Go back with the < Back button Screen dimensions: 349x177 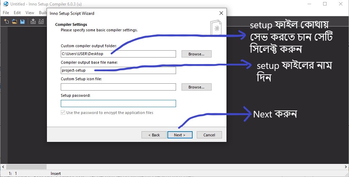pos(154,135)
